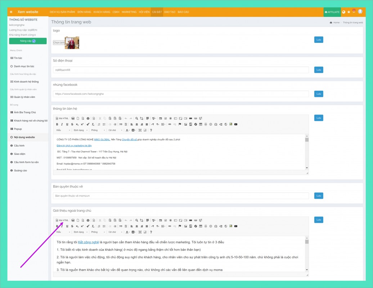The image size is (373, 288).
Task: Toggle the hamburger sidebar menu
Action: (11, 12)
